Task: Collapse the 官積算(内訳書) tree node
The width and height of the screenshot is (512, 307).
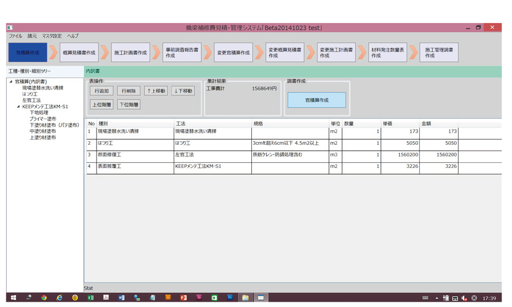Action: point(11,82)
